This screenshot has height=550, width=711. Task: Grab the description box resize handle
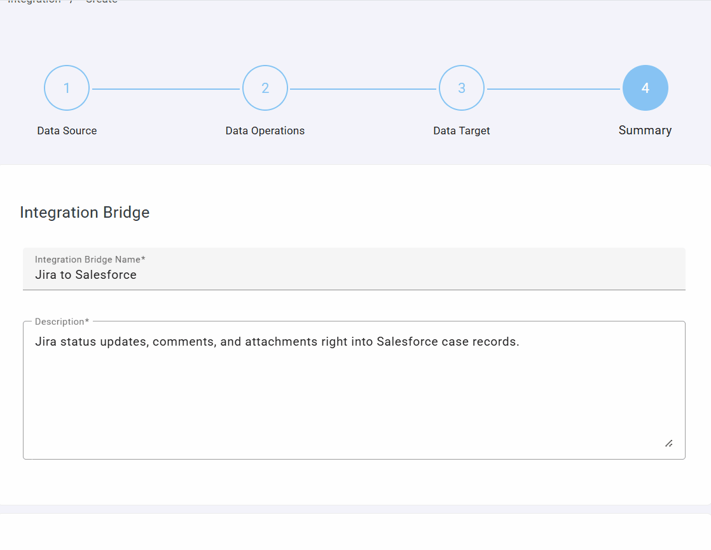pos(668,443)
